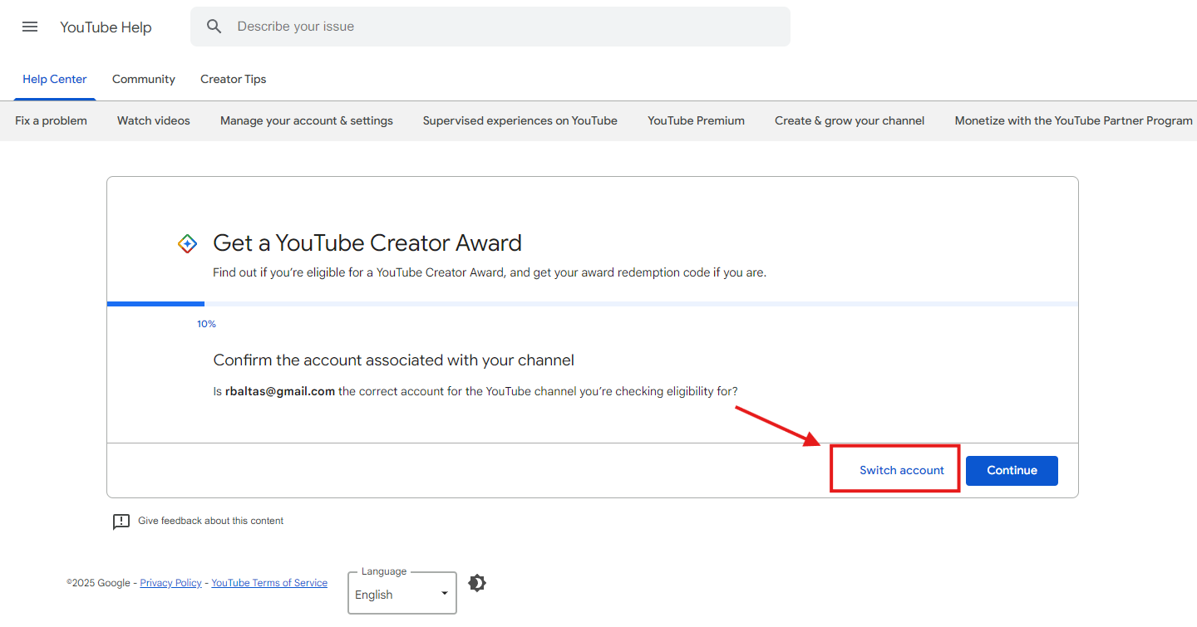The image size is (1197, 627).
Task: Open the Privacy Policy link
Action: click(x=171, y=583)
